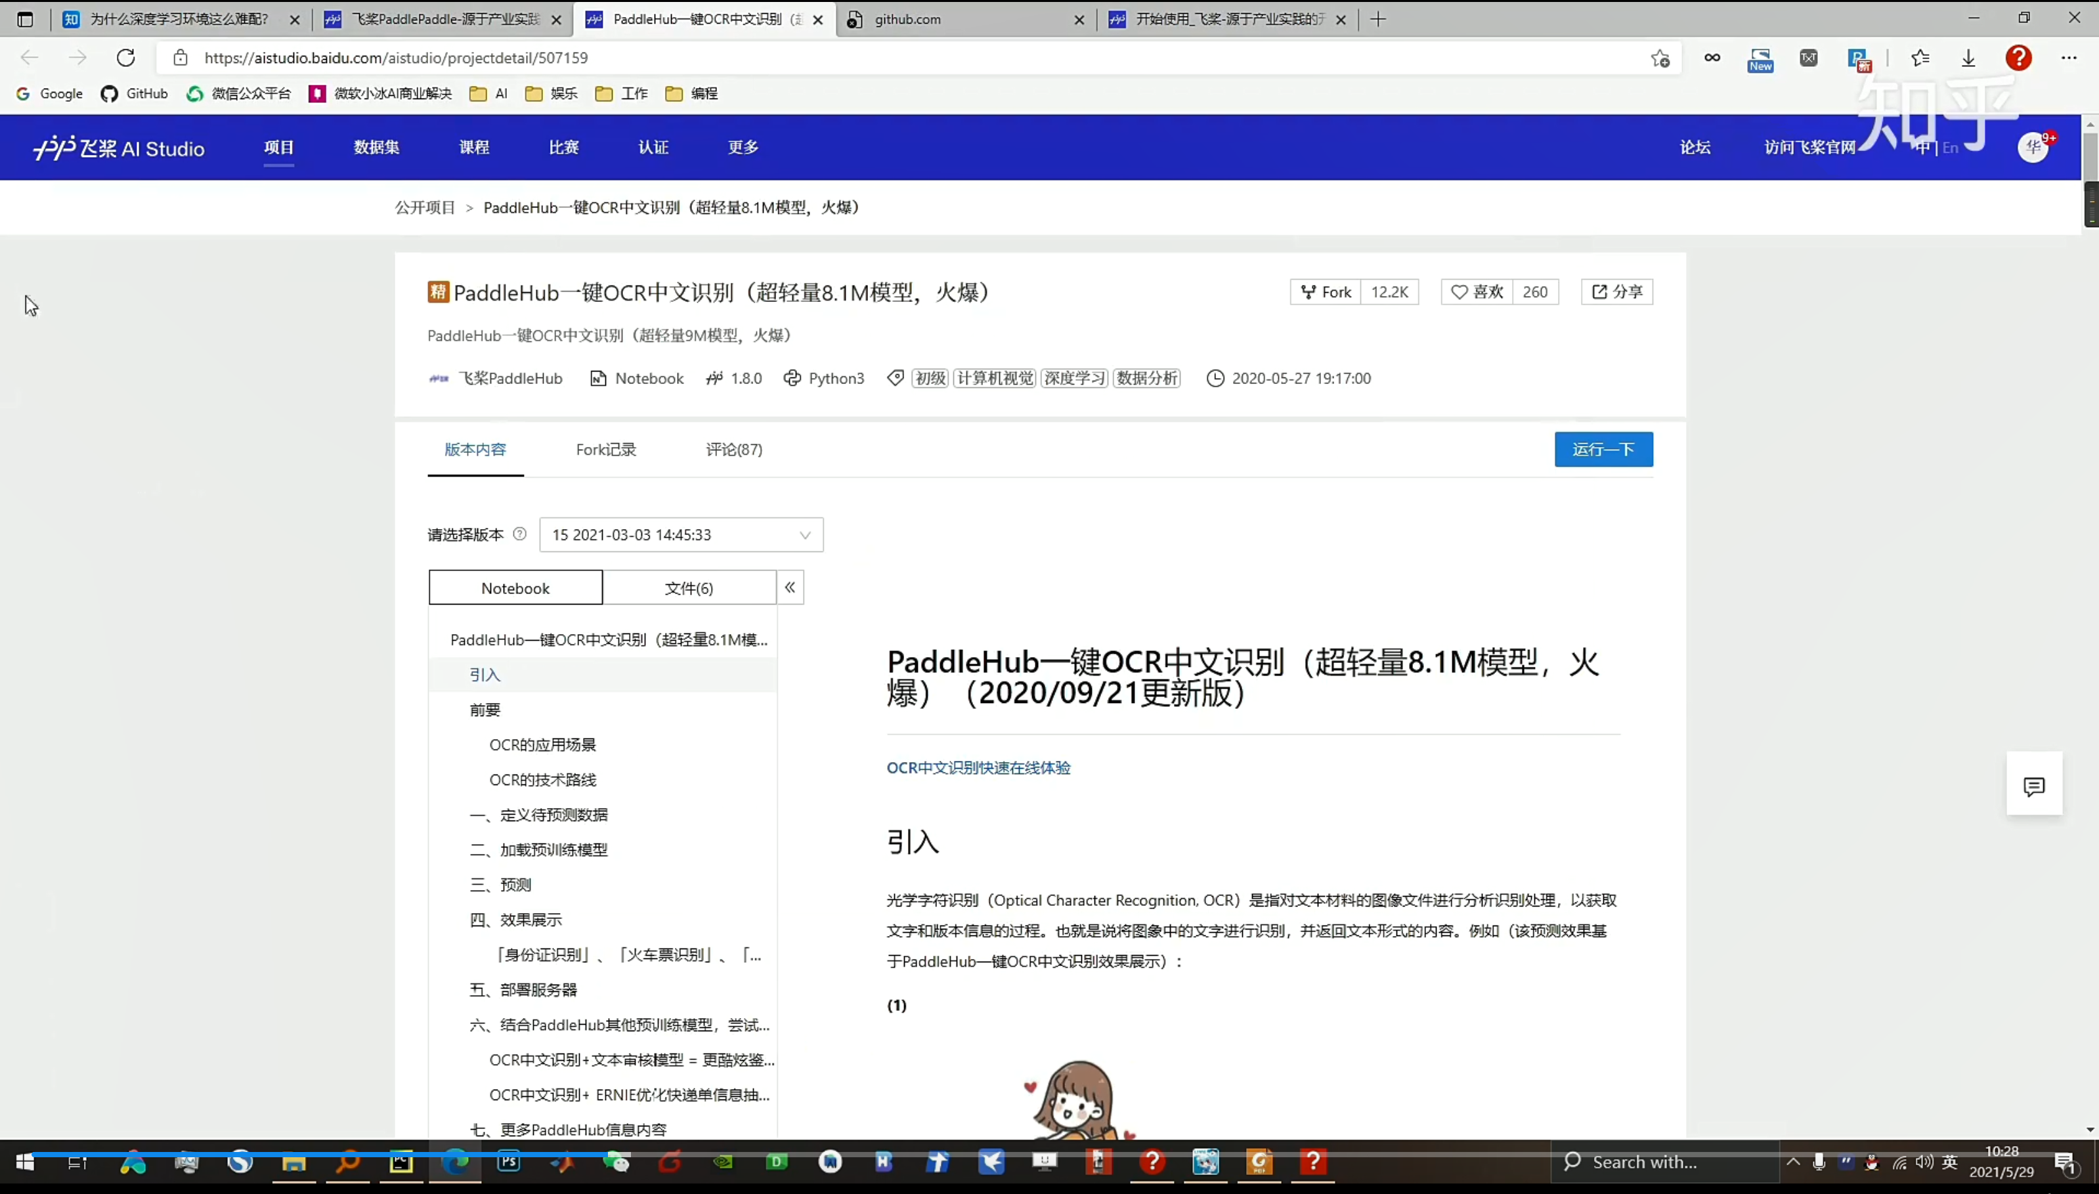
Task: Reload the page with the refresh icon
Action: tap(125, 57)
